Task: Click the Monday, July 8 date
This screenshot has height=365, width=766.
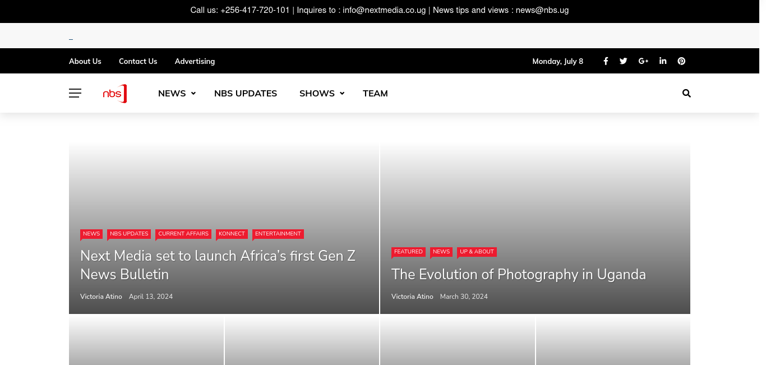Action: pos(557,61)
